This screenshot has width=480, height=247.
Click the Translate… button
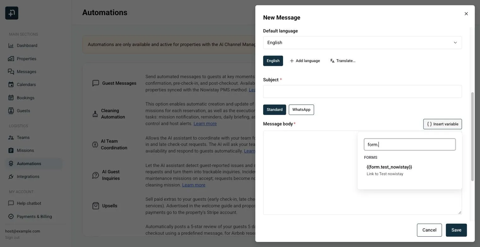click(x=343, y=61)
